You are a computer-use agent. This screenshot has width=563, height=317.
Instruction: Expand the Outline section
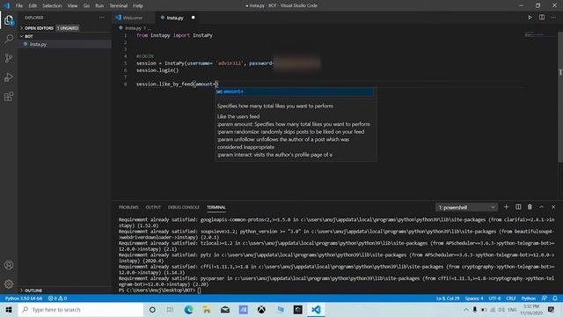pyautogui.click(x=33, y=291)
